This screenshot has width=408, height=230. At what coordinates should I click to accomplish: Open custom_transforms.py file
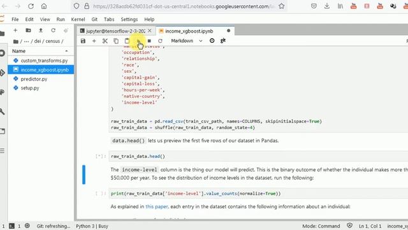pyautogui.click(x=41, y=61)
